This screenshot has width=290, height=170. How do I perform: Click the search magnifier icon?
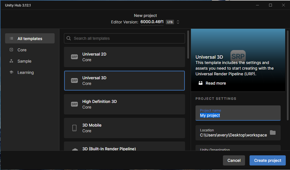(69, 38)
